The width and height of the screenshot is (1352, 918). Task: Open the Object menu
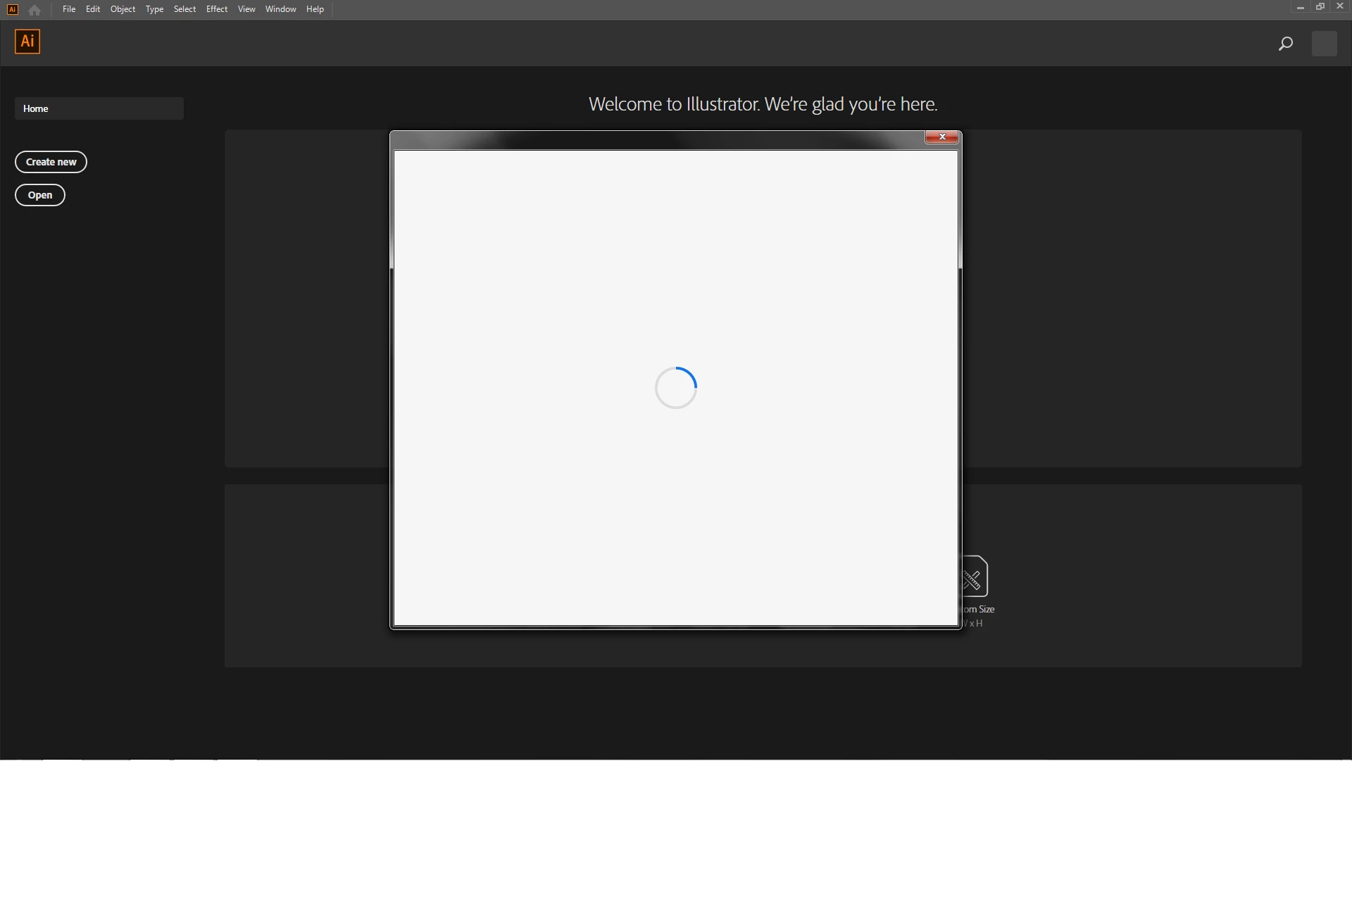pos(123,9)
